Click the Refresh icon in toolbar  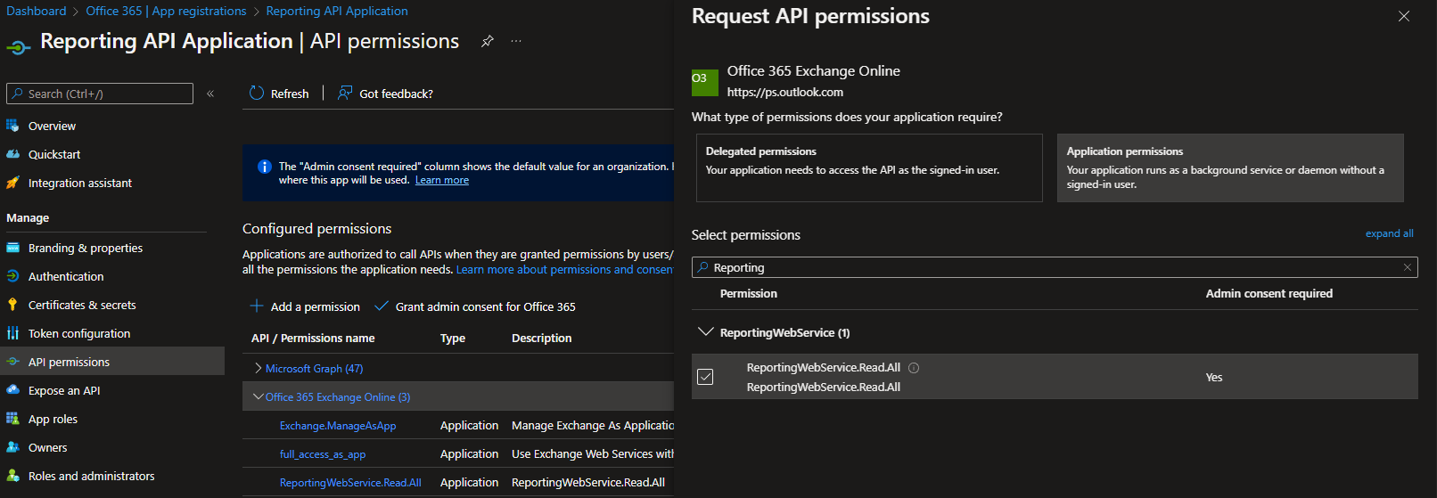pyautogui.click(x=257, y=94)
